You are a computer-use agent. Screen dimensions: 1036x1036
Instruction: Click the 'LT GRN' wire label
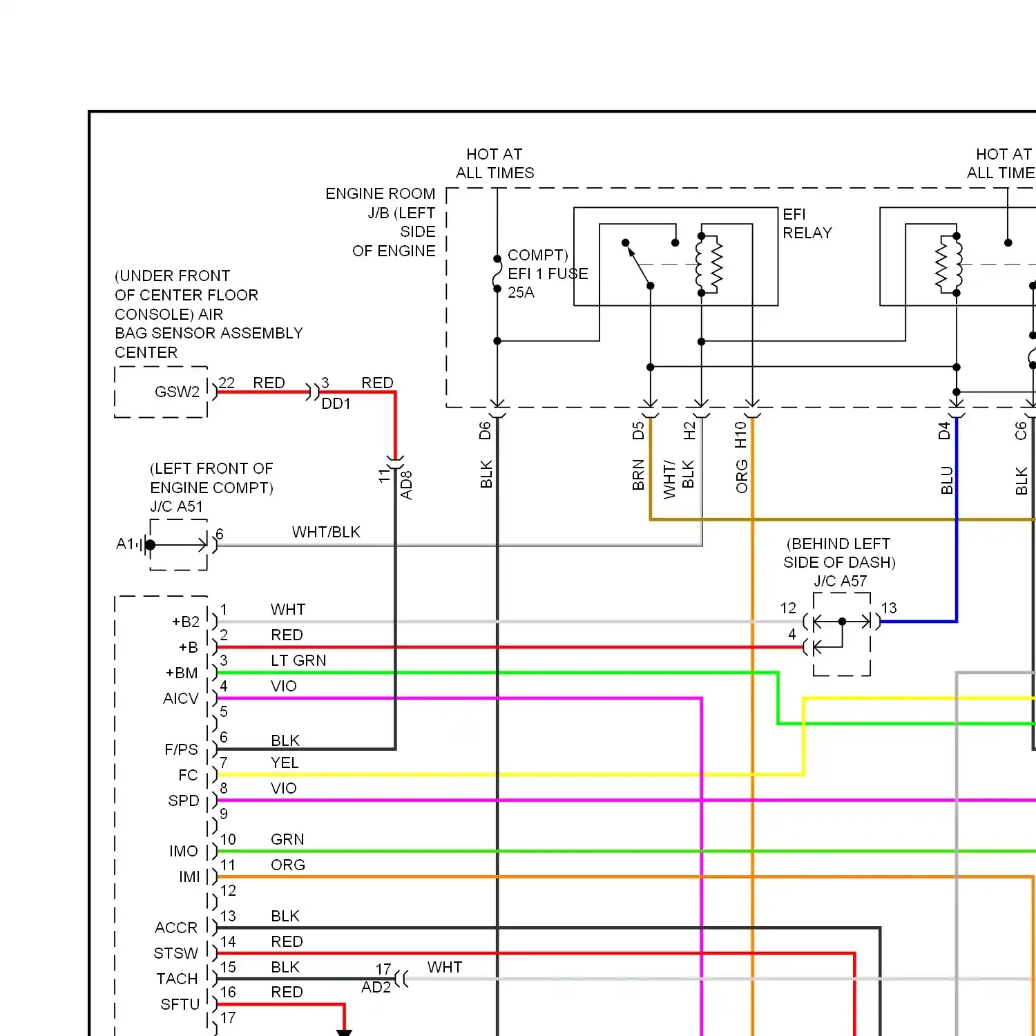[x=298, y=660]
